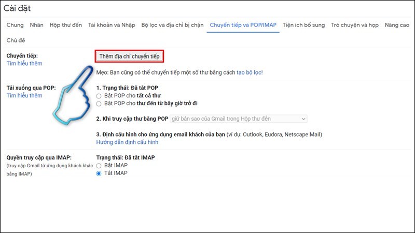The width and height of the screenshot is (415, 233).
Task: Go to the Chủ đề tab
Action: tap(16, 40)
